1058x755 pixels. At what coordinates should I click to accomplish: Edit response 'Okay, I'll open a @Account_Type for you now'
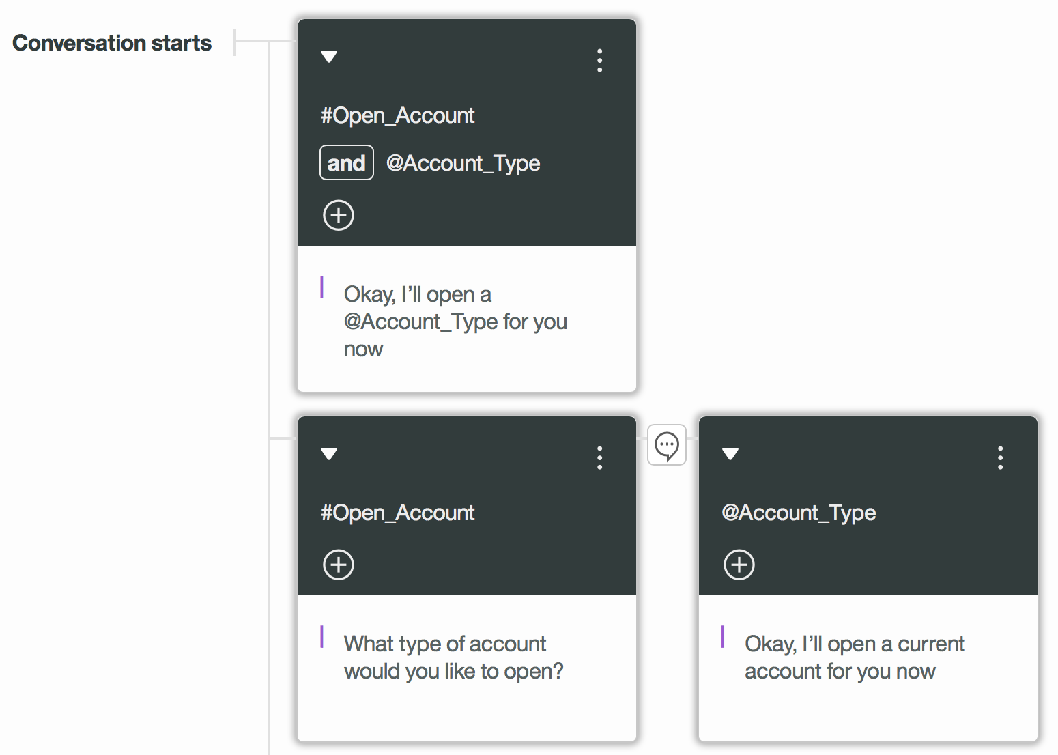(455, 322)
